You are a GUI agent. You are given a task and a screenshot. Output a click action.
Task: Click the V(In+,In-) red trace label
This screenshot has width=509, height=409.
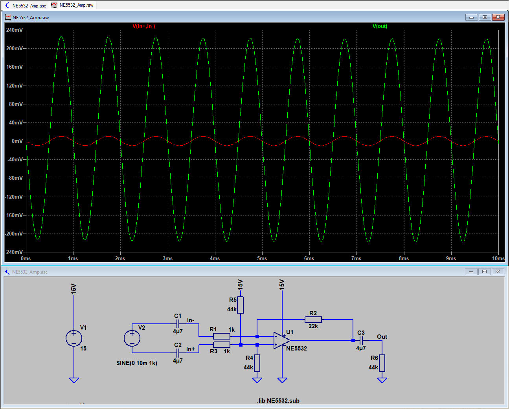coord(144,26)
